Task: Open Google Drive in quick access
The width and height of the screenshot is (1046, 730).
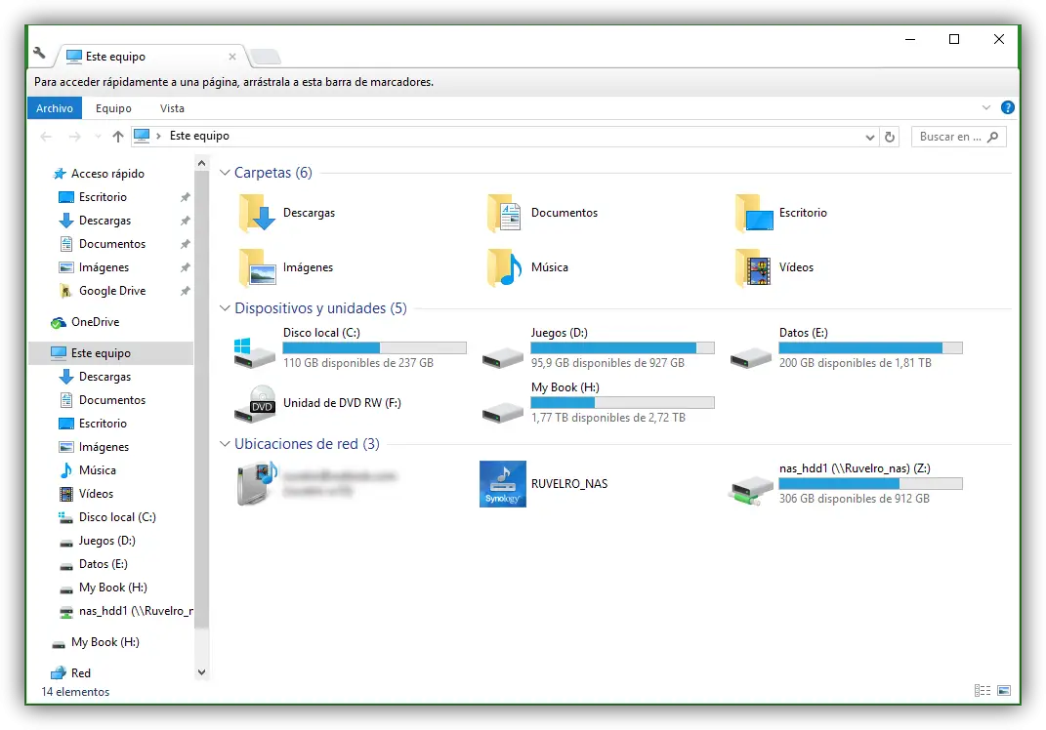Action: tap(112, 291)
